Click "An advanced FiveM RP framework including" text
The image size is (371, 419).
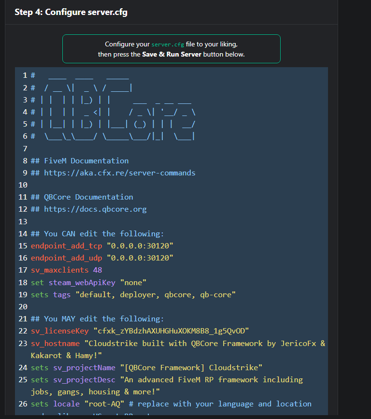[x=211, y=380]
